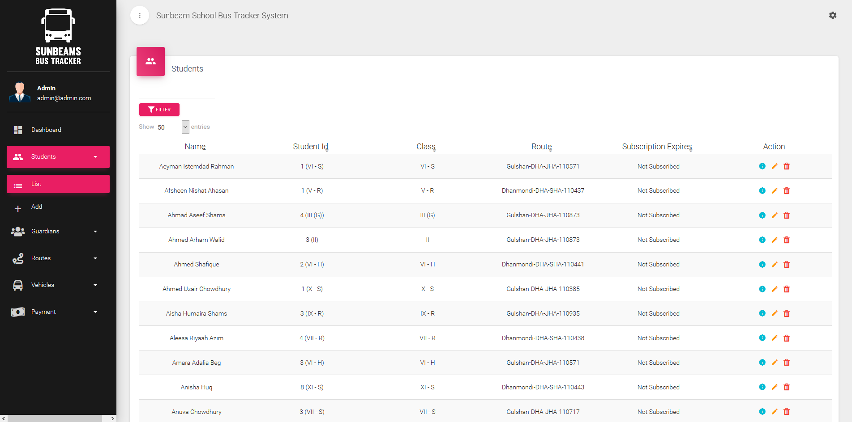The width and height of the screenshot is (852, 422).
Task: Click pencil icon for Aisha Humaira Shams
Action: point(774,313)
